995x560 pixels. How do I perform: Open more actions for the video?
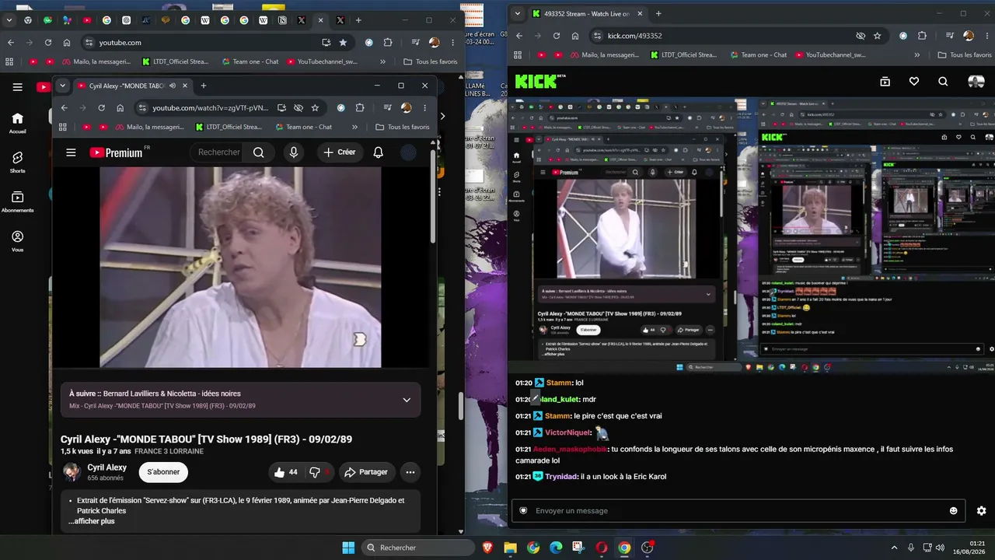(x=410, y=472)
